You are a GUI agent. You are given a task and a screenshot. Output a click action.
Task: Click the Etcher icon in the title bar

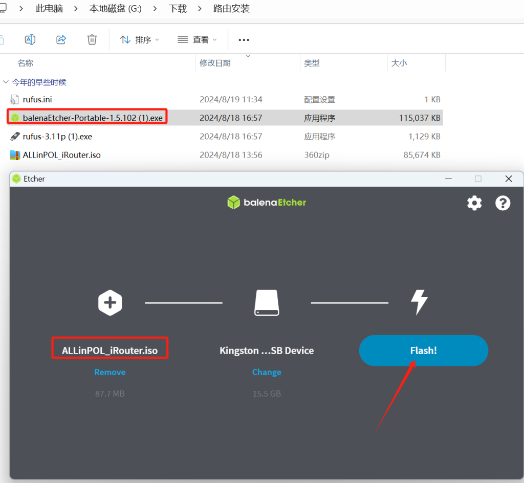coord(16,179)
